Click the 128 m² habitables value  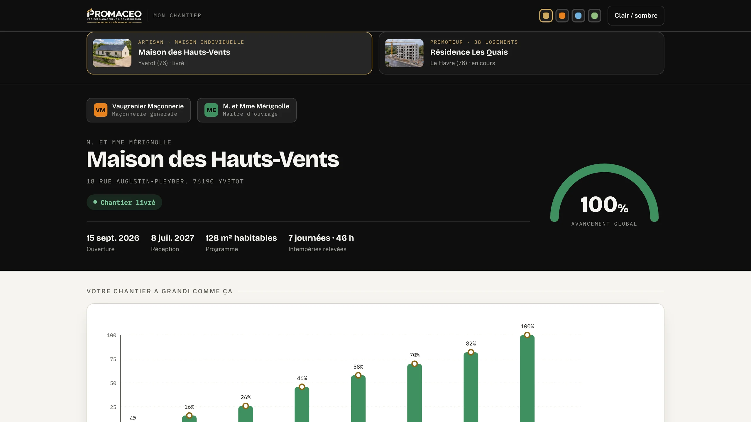click(x=241, y=238)
